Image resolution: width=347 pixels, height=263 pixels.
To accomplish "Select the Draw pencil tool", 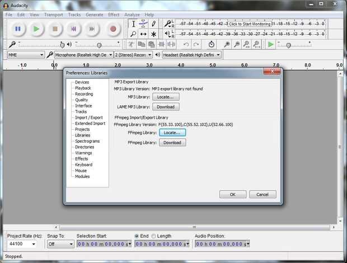I will (153, 24).
